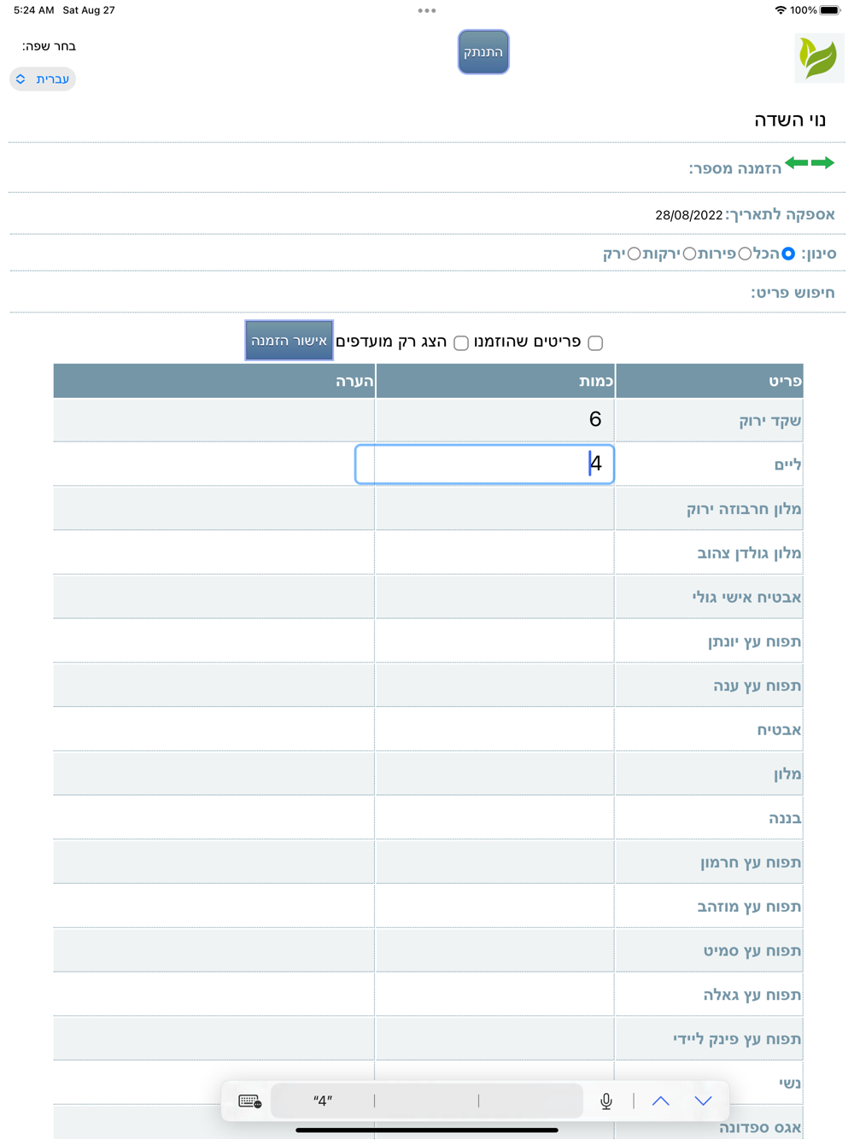Click the בחר שפה label
Viewport: 854px width, 1139px height.
click(49, 46)
